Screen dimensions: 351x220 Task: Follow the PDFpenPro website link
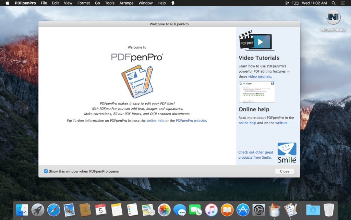[x=191, y=121]
